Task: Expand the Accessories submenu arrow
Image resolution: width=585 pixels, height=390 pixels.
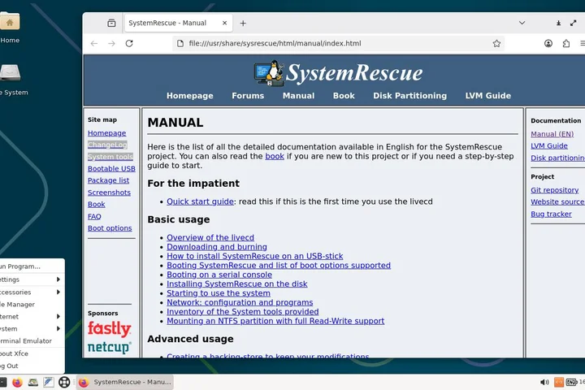Action: point(58,292)
